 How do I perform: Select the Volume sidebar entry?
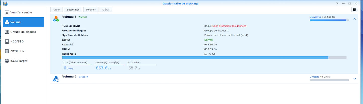click(x=24, y=22)
